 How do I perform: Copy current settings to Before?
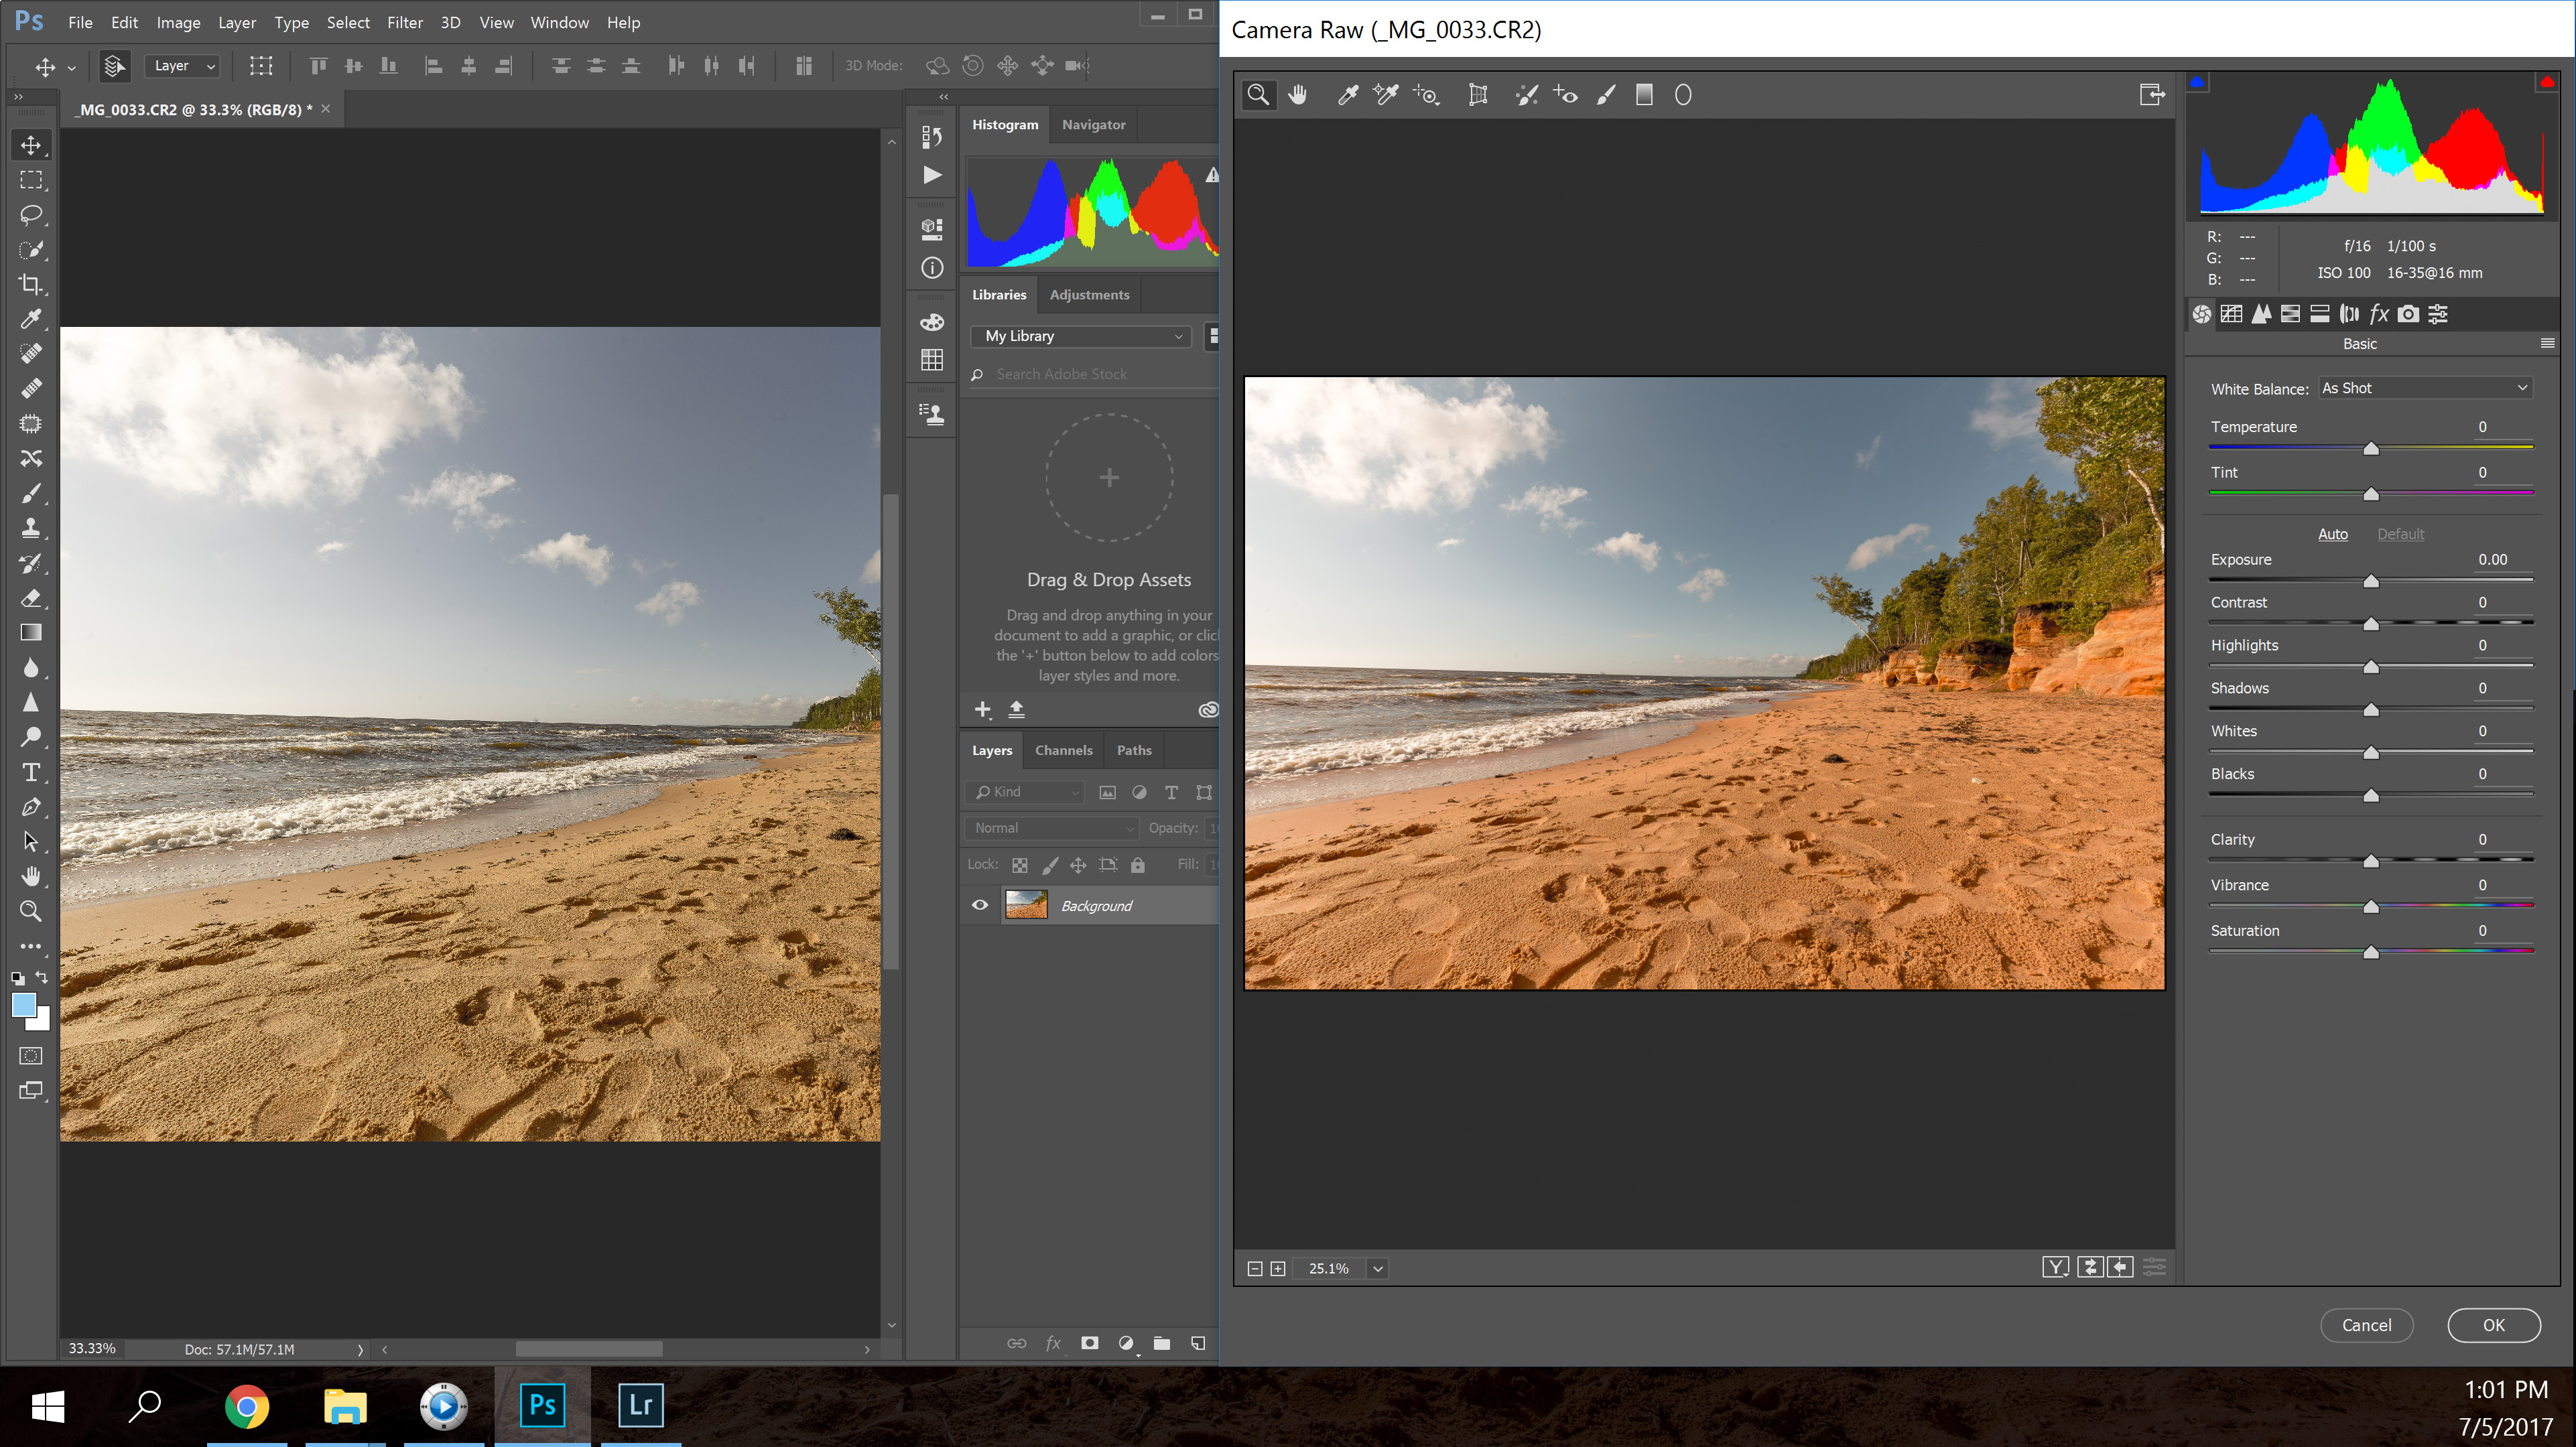coord(2120,1267)
